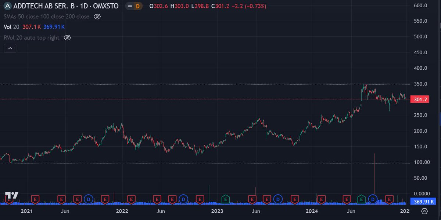
Task: Click the 2021 time axis label
Action: click(26, 211)
